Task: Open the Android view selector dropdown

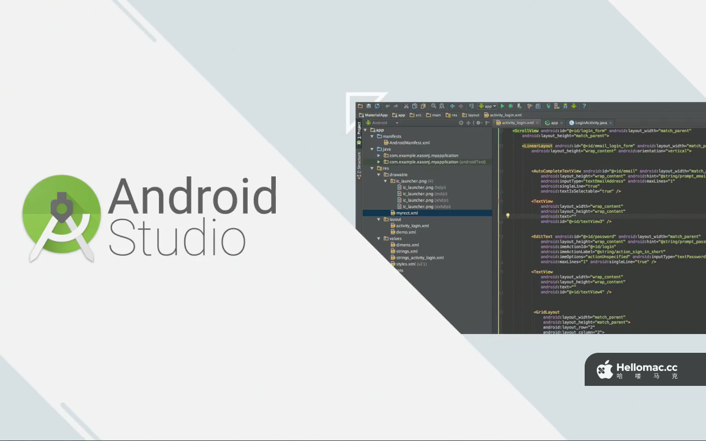Action: point(382,123)
